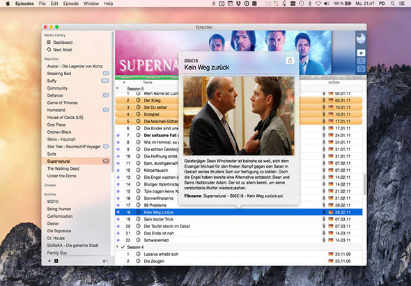Select the Season 2 tab
Image resolution: width=411 pixels, height=286 pixels.
(x=153, y=77)
